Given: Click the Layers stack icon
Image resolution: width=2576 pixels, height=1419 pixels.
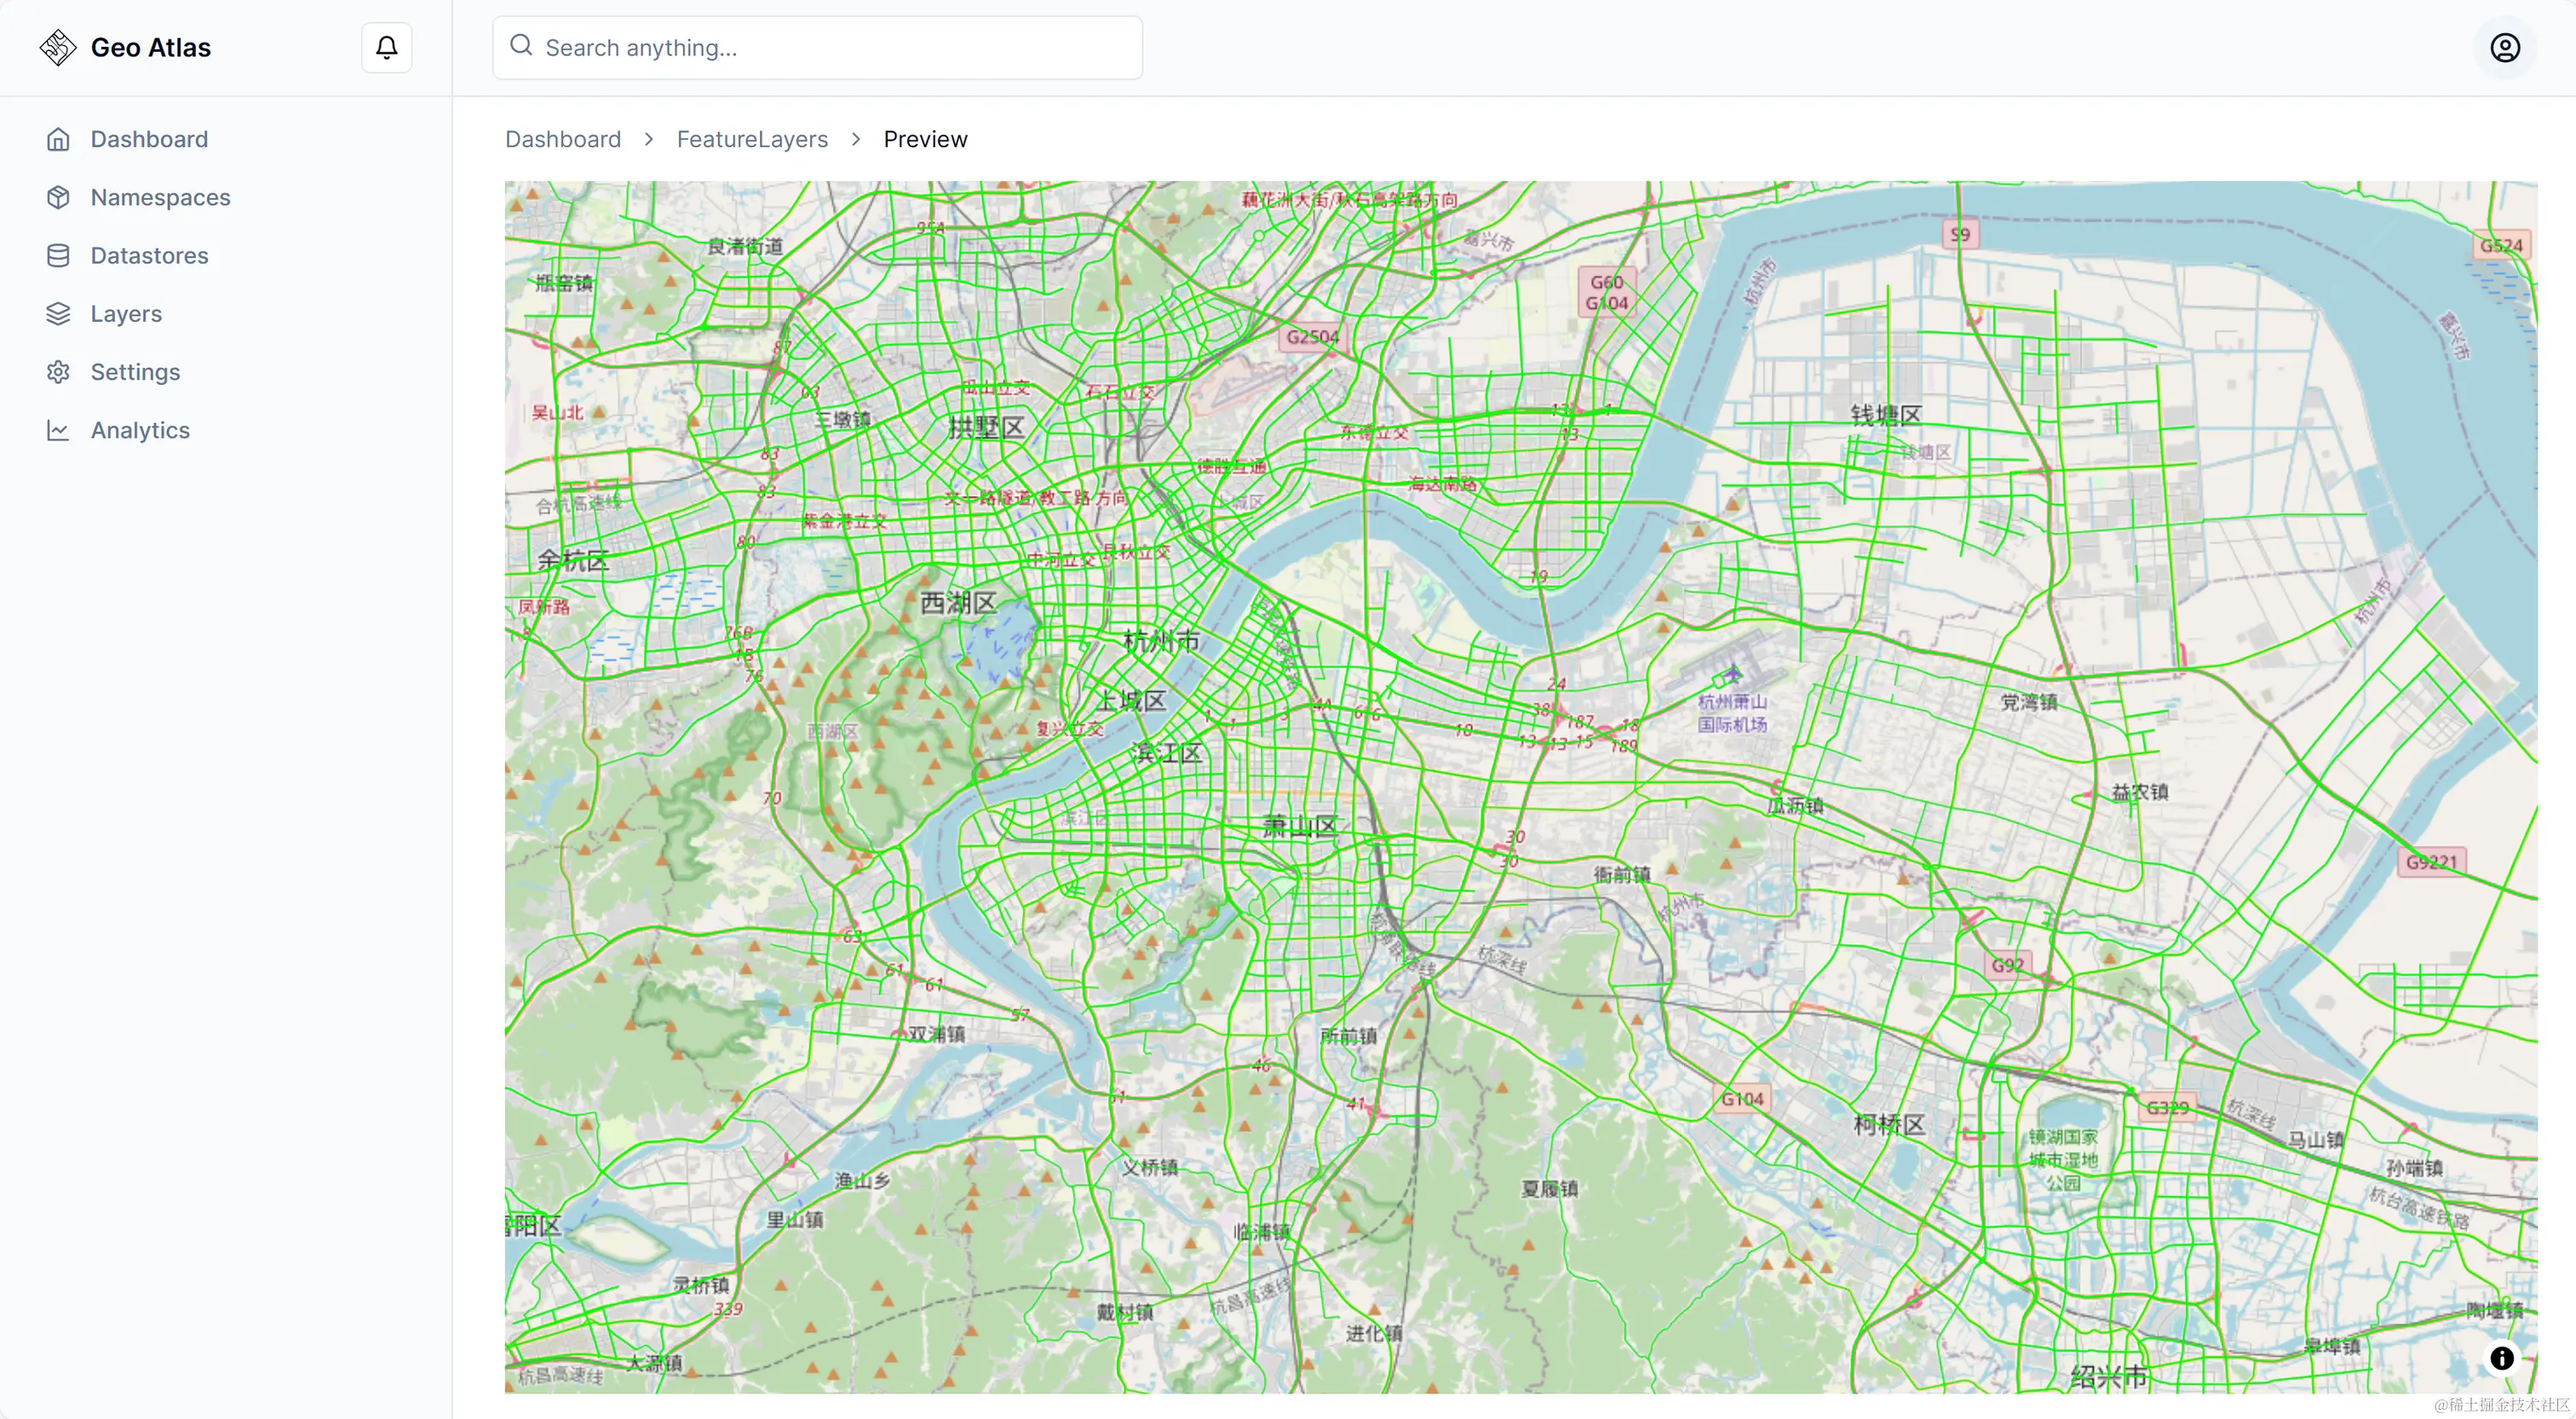Looking at the screenshot, I should pyautogui.click(x=58, y=314).
